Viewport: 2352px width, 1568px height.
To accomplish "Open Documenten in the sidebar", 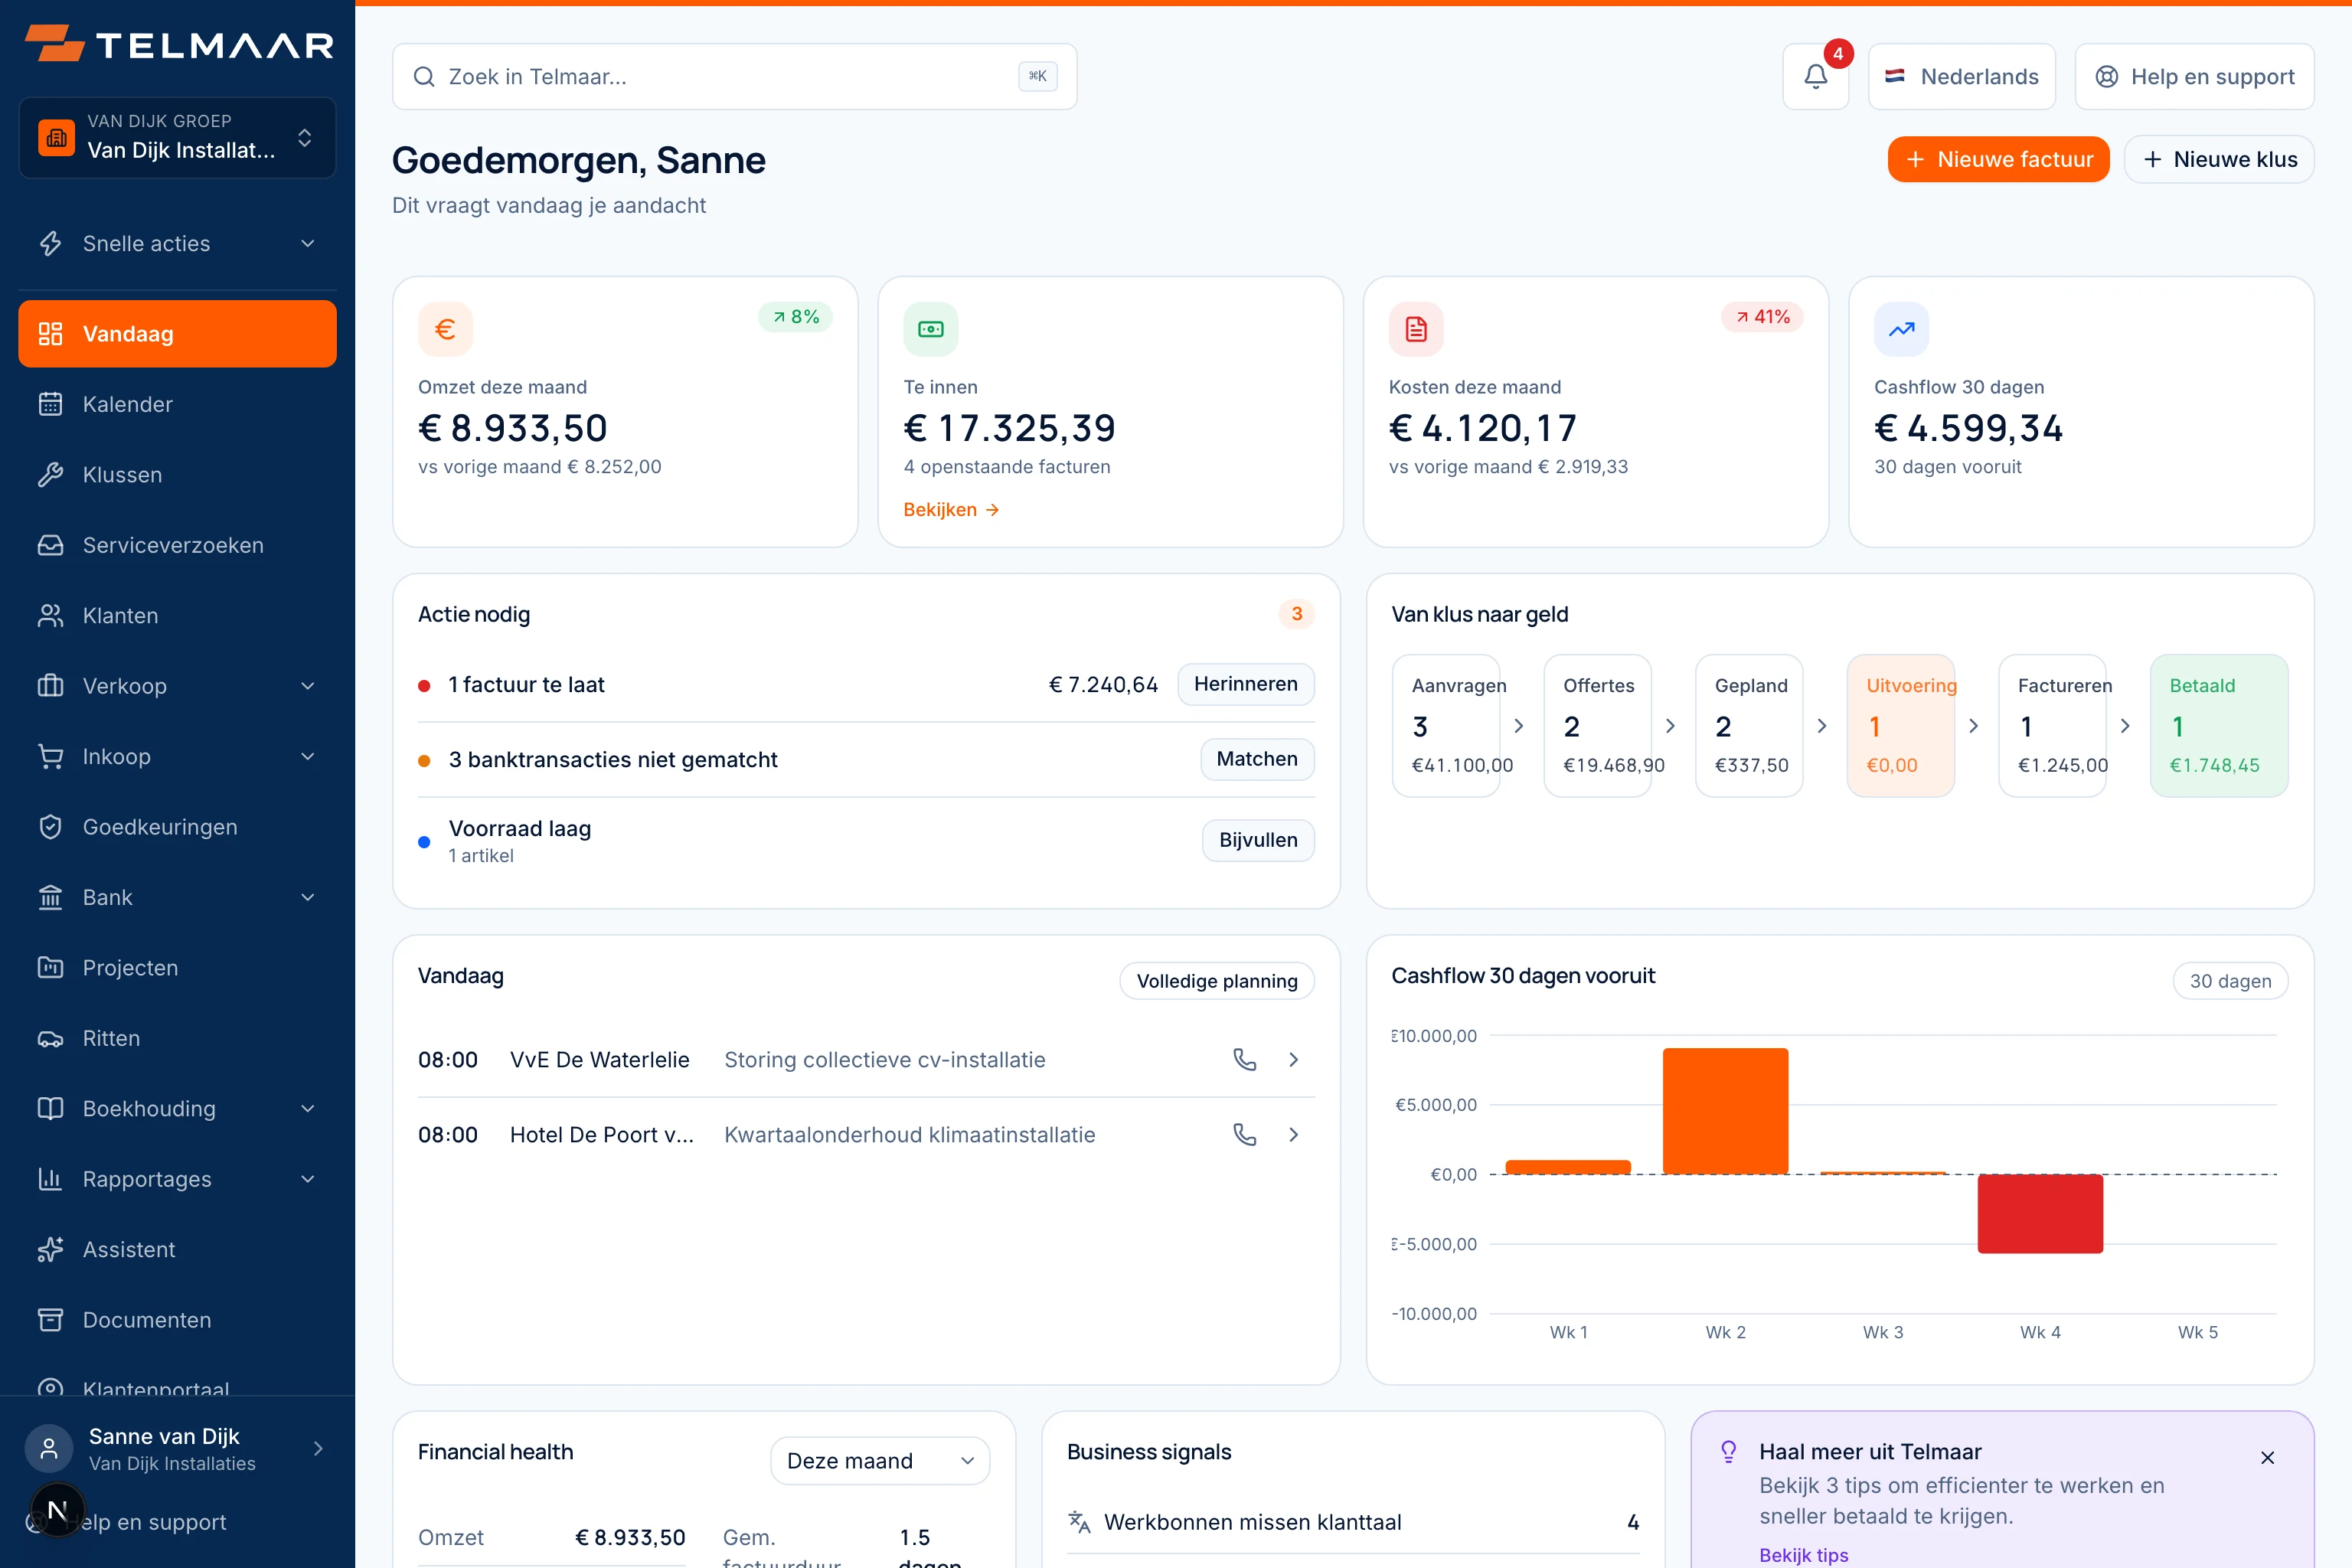I will (178, 1320).
